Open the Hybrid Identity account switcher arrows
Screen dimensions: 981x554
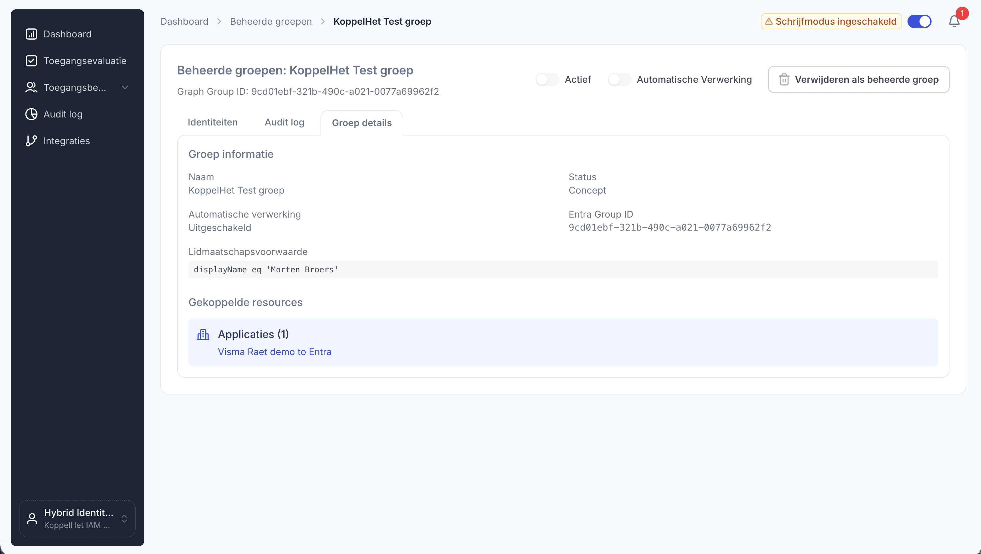[124, 519]
